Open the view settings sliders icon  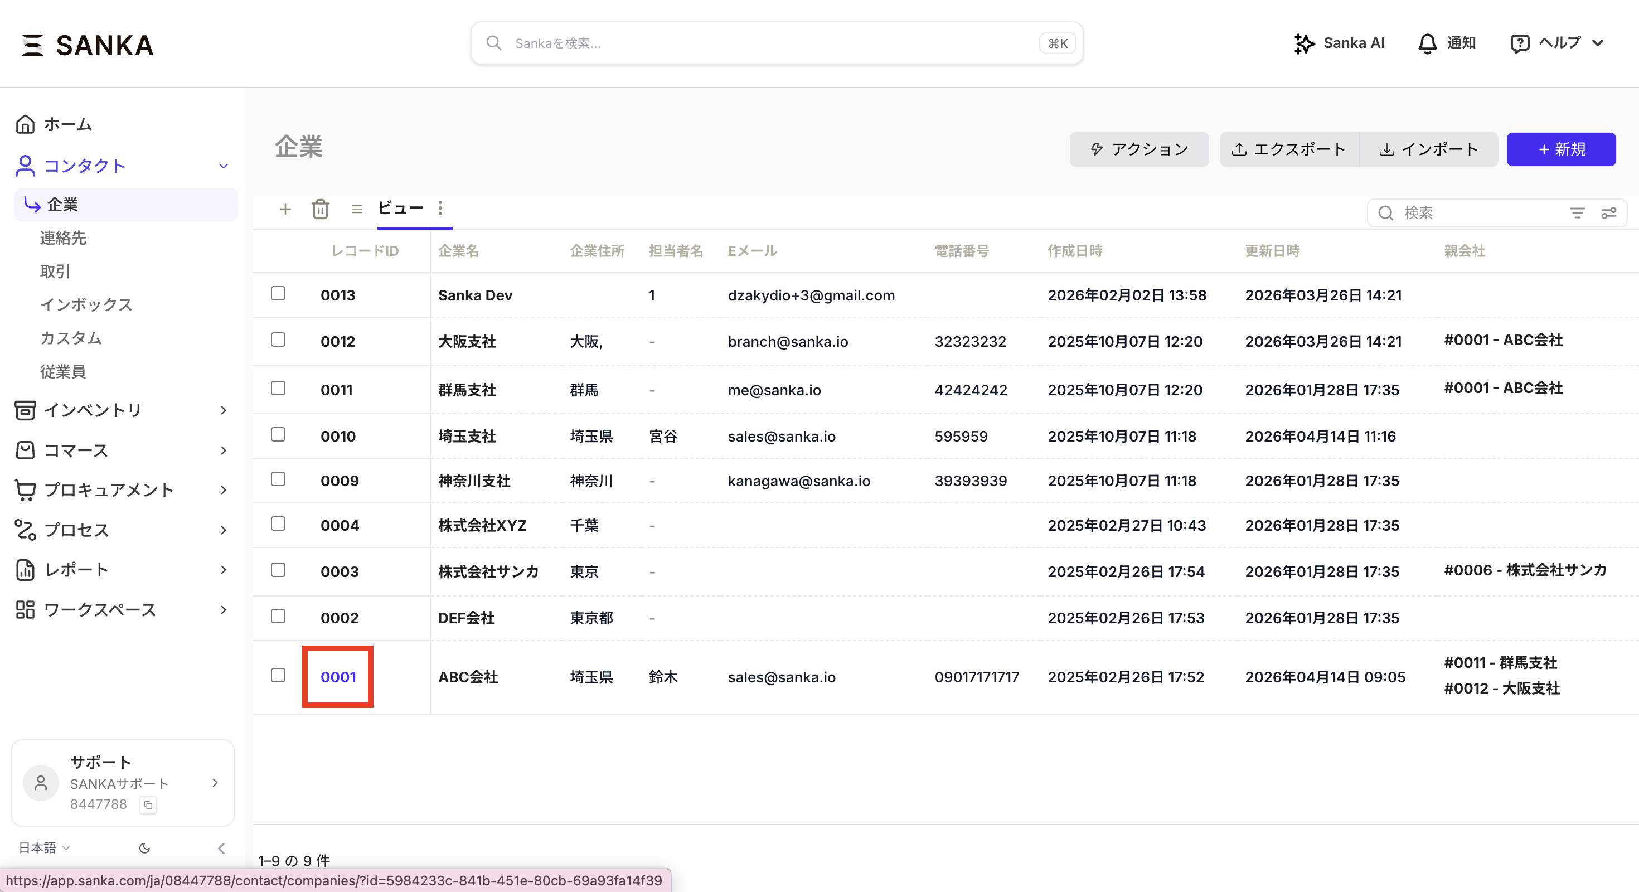(x=1608, y=213)
